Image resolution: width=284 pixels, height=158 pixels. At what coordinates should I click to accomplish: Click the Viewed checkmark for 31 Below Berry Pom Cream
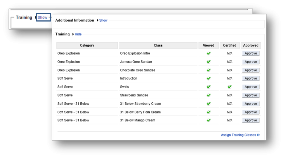pyautogui.click(x=208, y=112)
